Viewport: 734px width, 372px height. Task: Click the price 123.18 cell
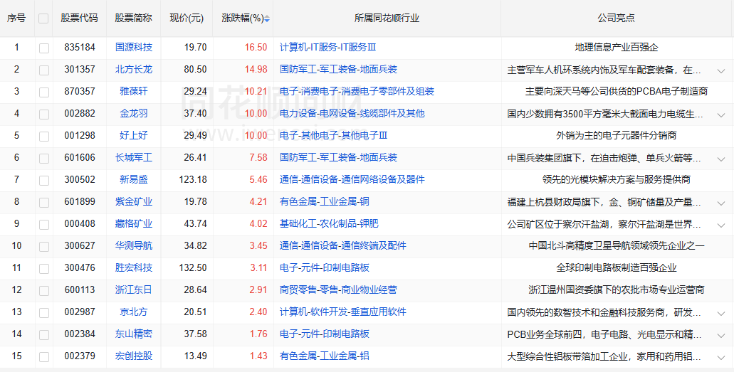[x=193, y=179]
